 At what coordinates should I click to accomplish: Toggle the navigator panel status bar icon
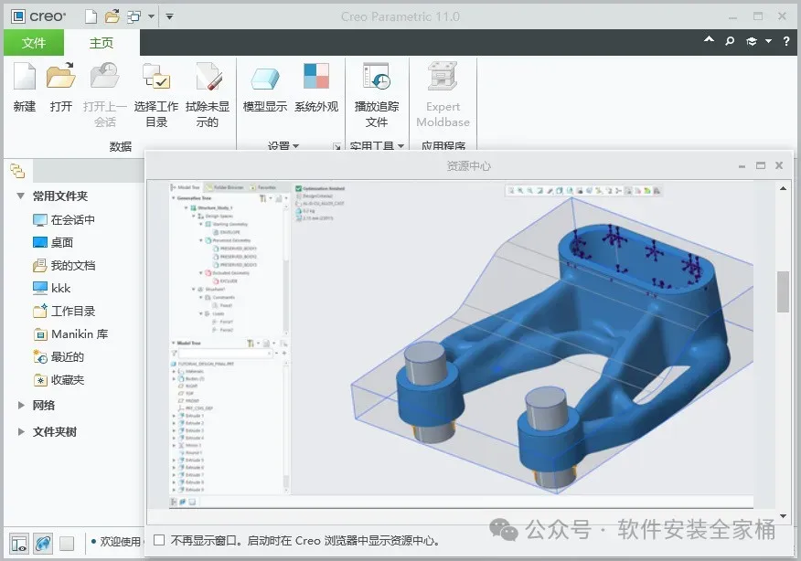19,544
